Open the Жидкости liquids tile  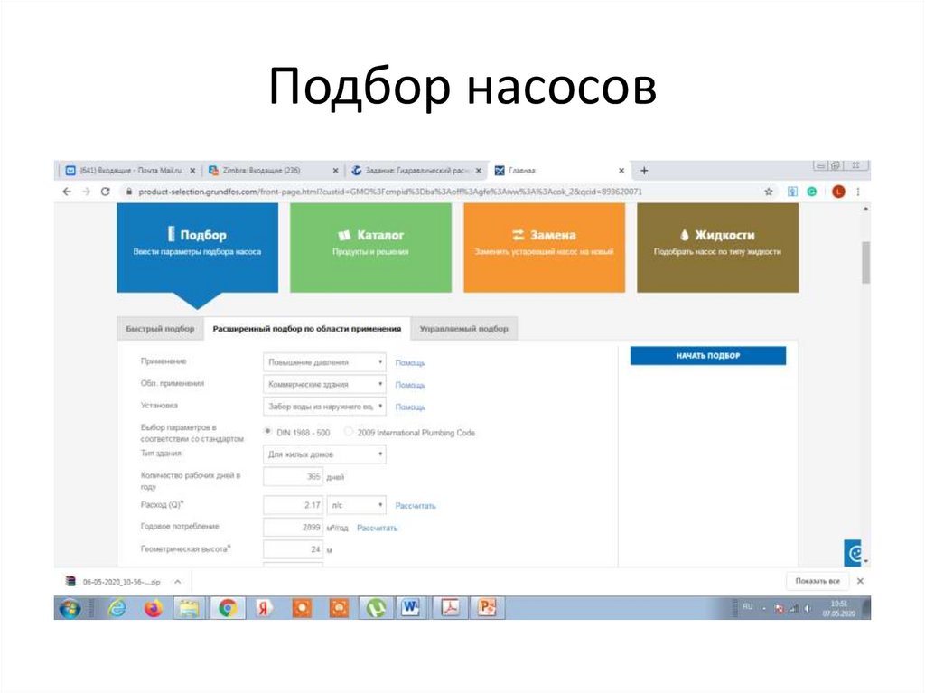point(717,246)
